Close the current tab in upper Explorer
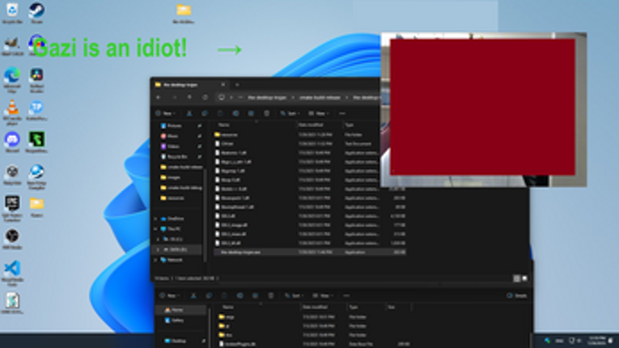Screen dimensions: 619x348 pos(223,84)
